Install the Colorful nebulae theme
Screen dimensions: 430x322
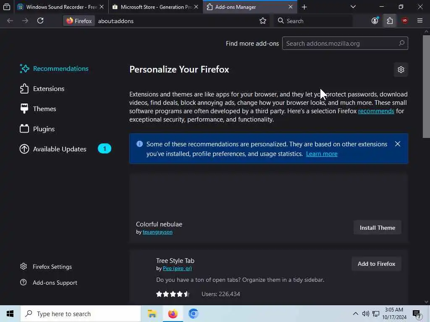(378, 228)
